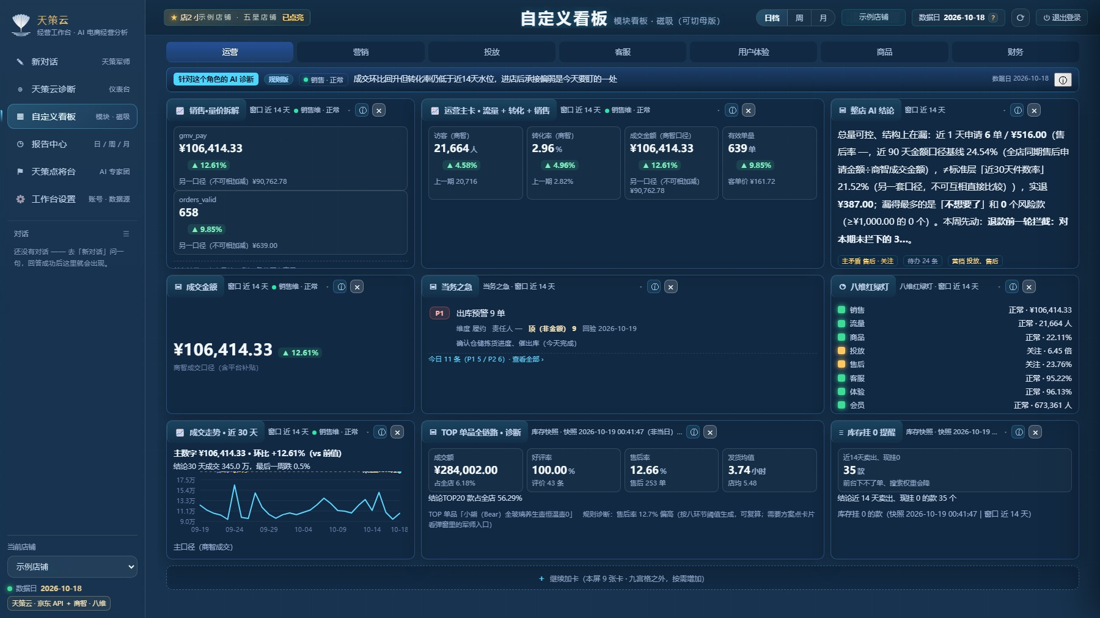Switch to the 财务 tab
This screenshot has height=618, width=1100.
[x=1015, y=52]
